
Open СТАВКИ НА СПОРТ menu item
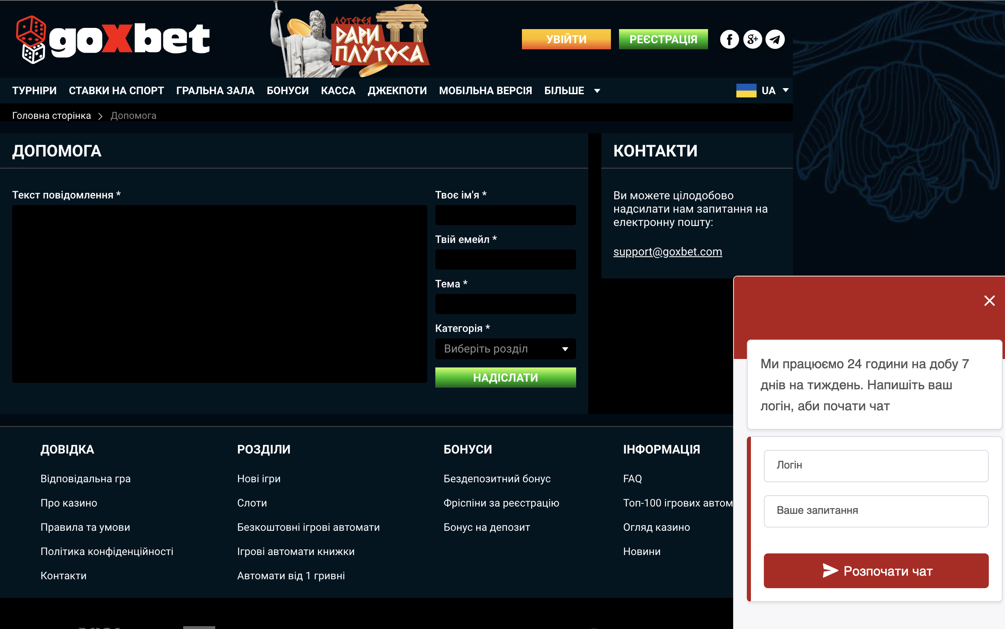pos(116,91)
